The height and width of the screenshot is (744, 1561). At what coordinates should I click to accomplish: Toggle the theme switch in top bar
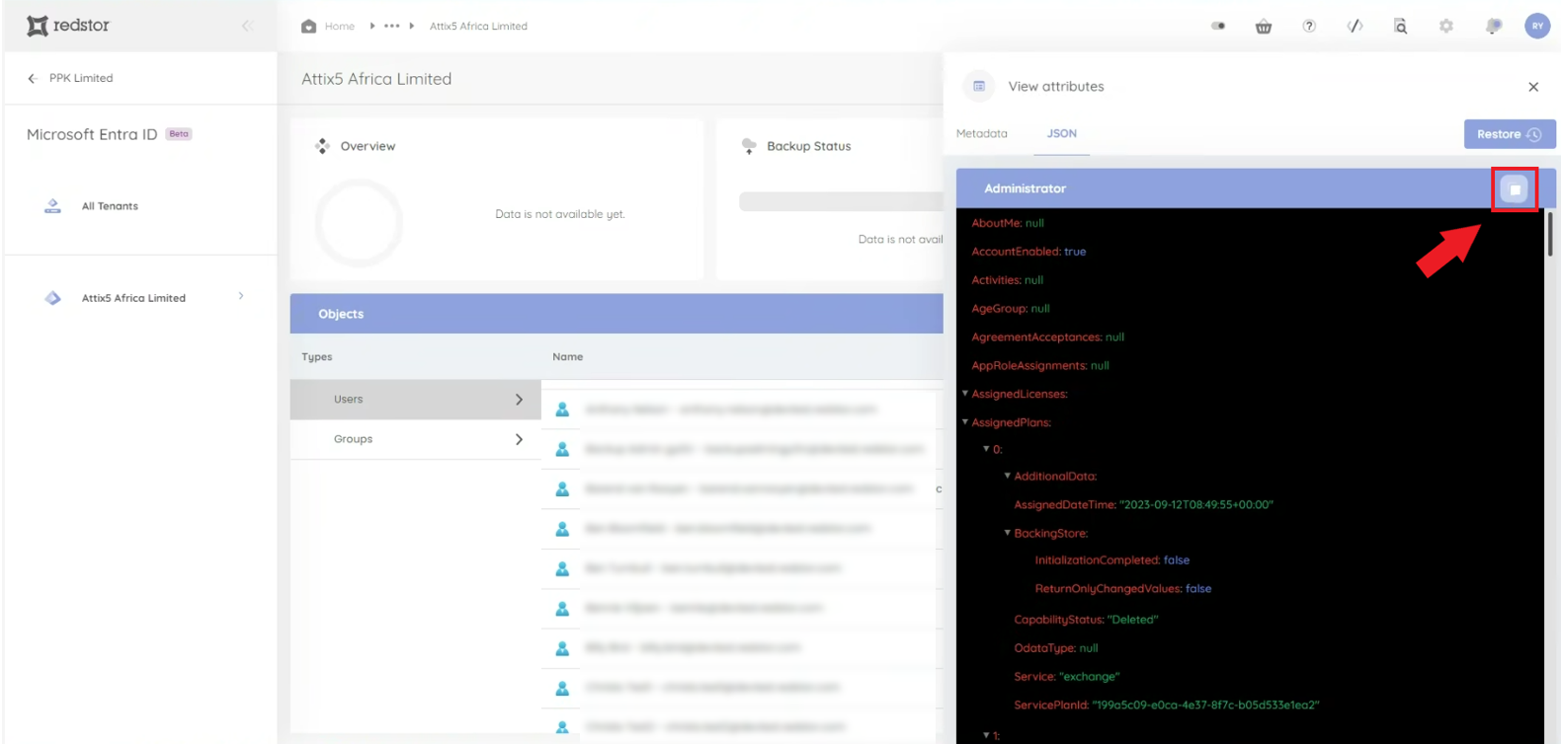pos(1218,27)
